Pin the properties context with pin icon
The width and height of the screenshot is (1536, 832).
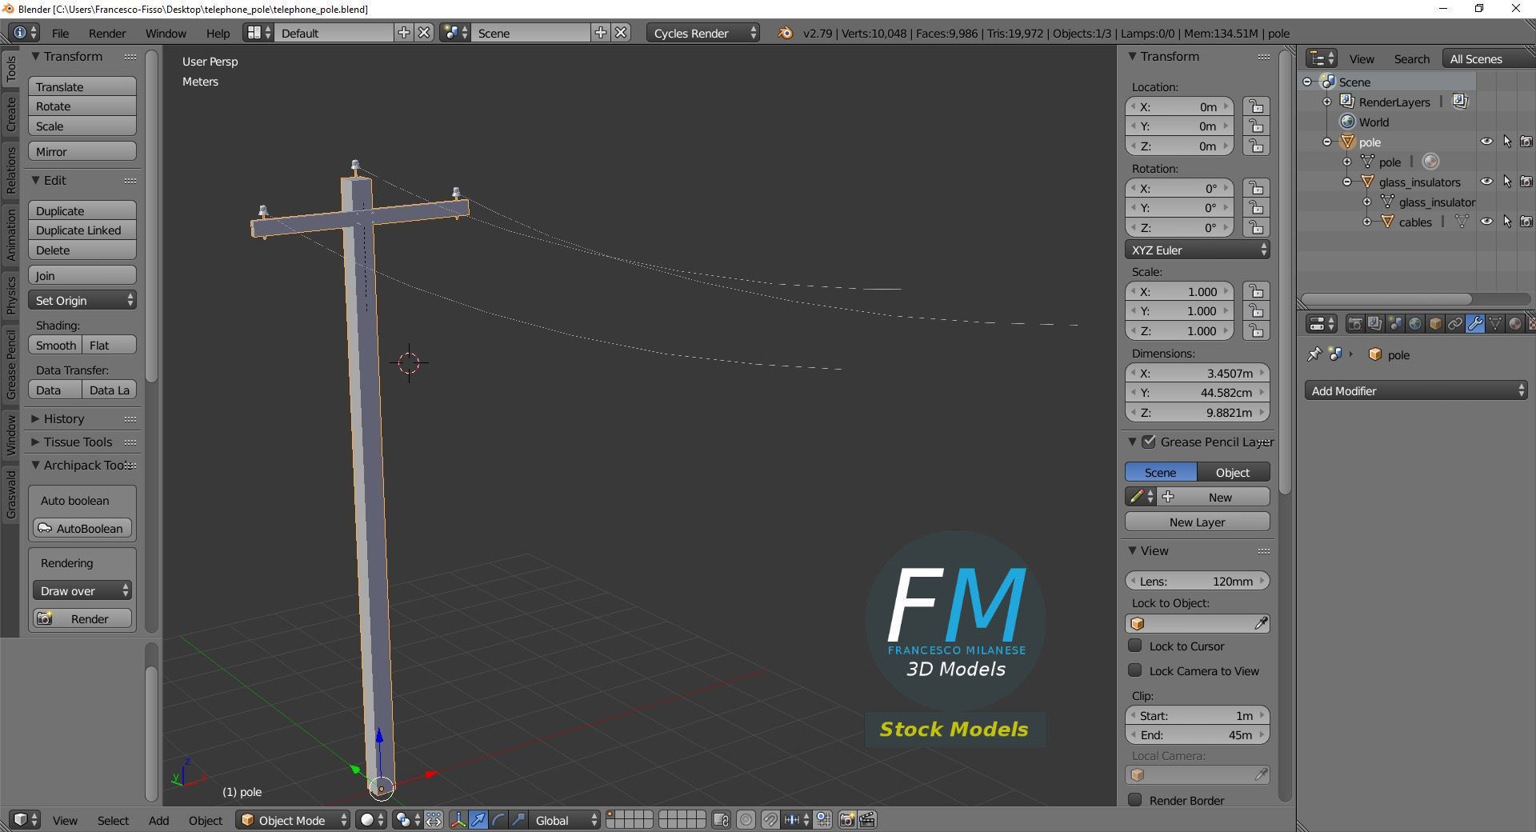pyautogui.click(x=1314, y=354)
